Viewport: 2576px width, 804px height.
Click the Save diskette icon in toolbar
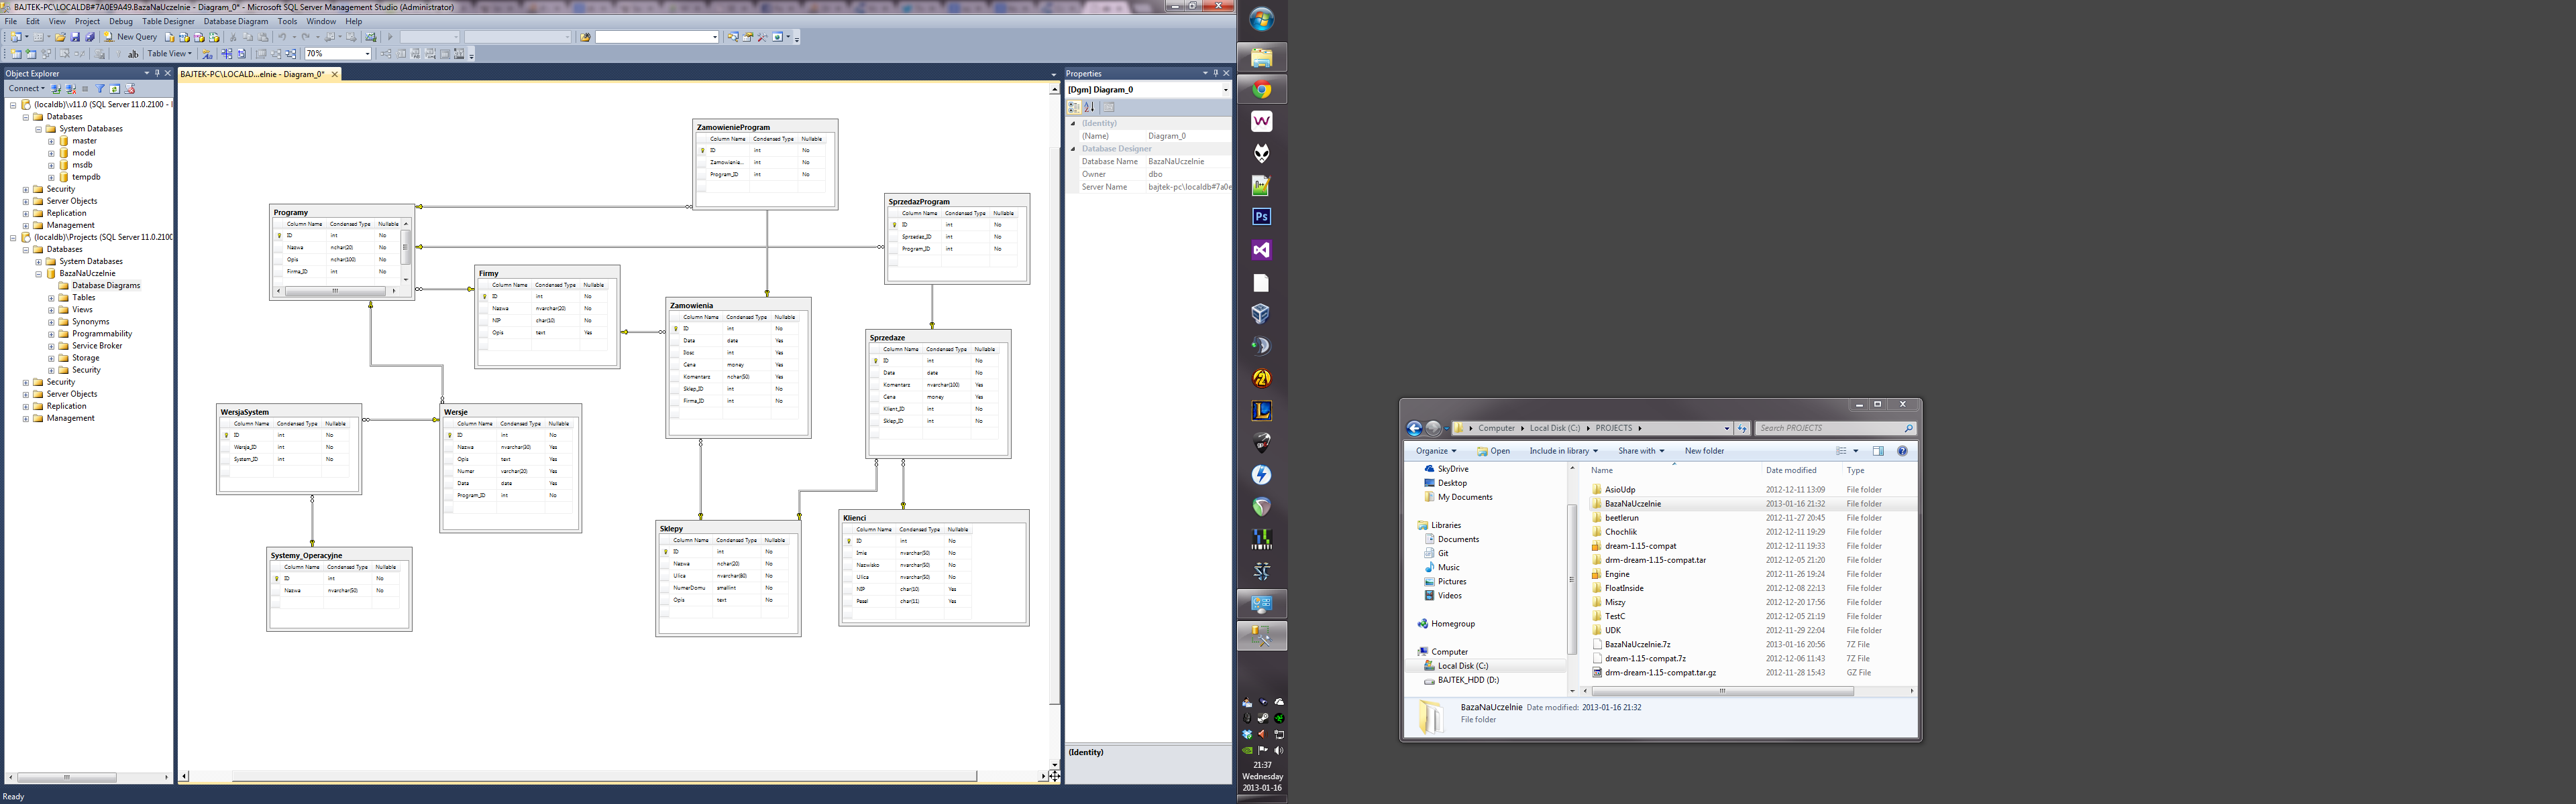click(x=75, y=37)
